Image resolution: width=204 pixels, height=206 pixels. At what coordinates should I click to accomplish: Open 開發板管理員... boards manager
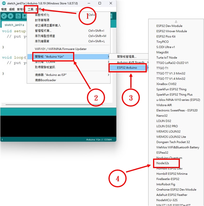pos(129,57)
